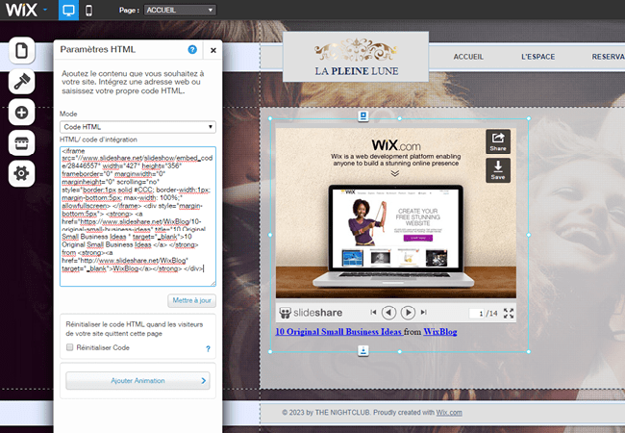
Task: Open help next to Réinitialiser Code
Action: 208,349
